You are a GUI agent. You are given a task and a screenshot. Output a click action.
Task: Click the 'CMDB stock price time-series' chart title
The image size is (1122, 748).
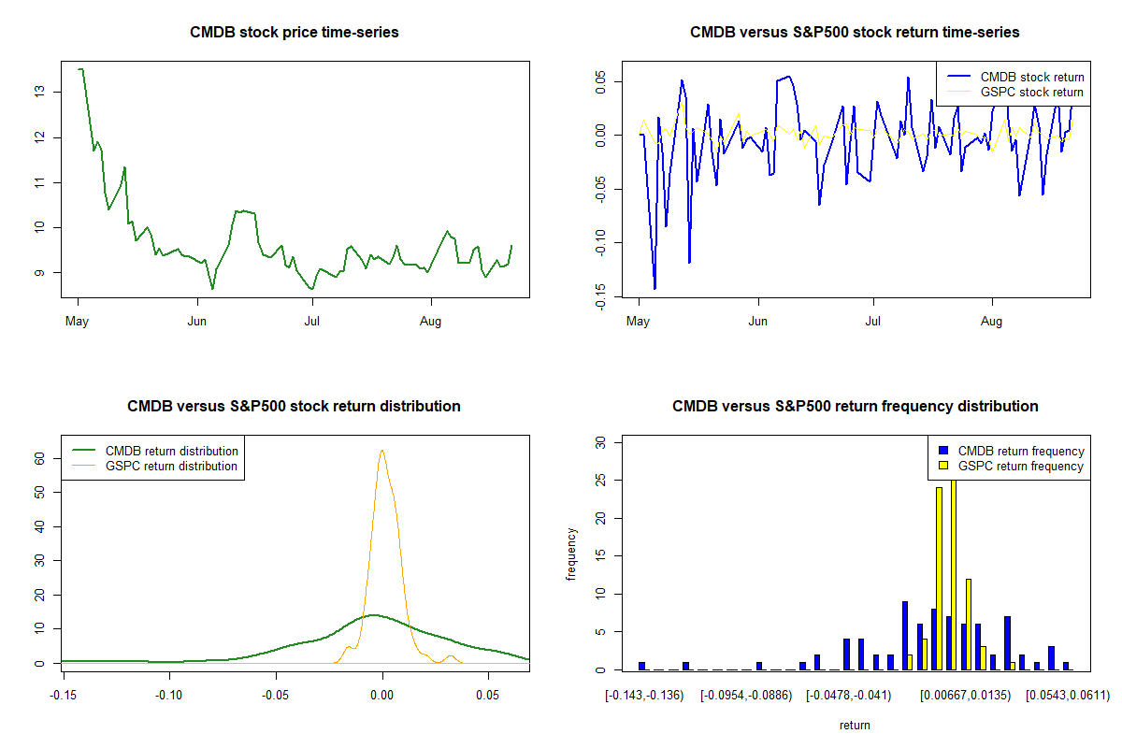295,33
